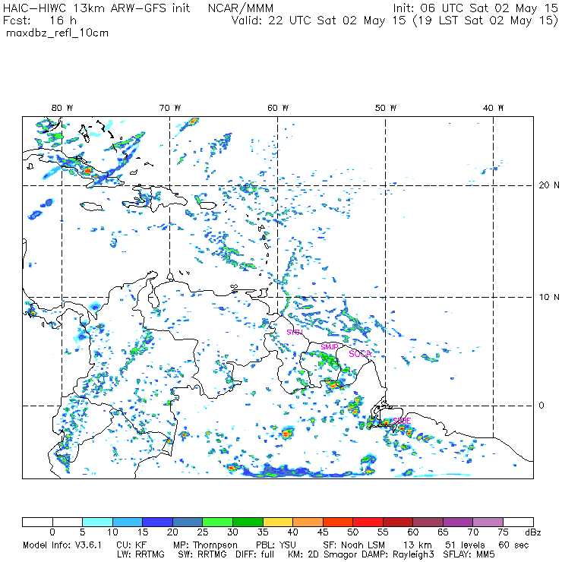Pick the purple 65-70 dBz legend swatch
The height and width of the screenshot is (562, 562).
tap(459, 522)
